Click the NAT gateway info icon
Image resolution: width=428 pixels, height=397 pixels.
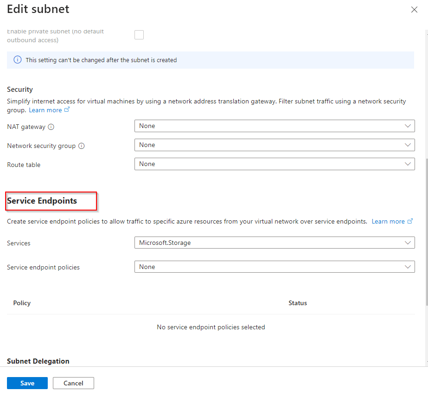pos(51,127)
